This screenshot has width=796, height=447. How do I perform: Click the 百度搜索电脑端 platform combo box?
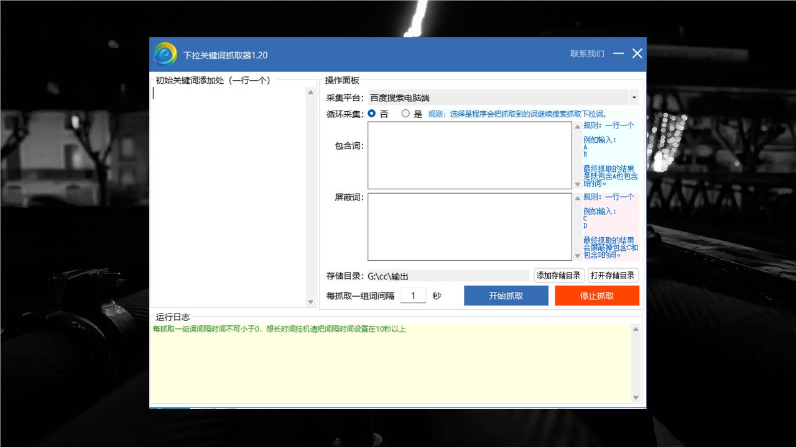(497, 97)
